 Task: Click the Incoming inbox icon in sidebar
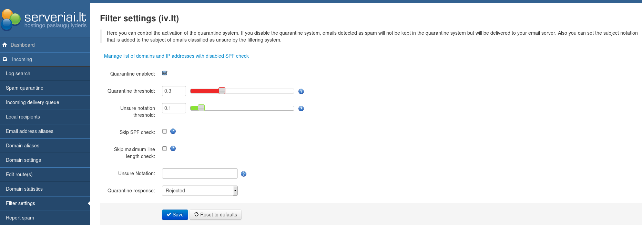[5, 59]
